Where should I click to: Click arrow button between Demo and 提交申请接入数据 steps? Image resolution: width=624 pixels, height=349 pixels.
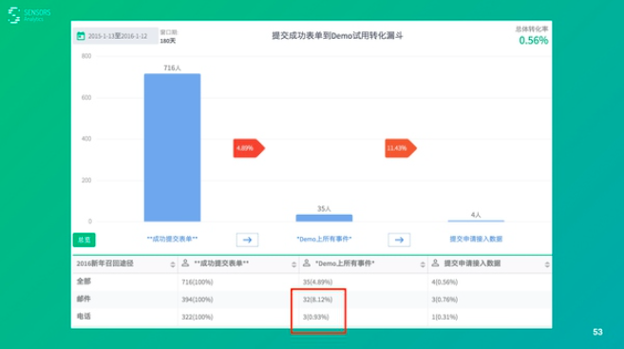point(399,240)
